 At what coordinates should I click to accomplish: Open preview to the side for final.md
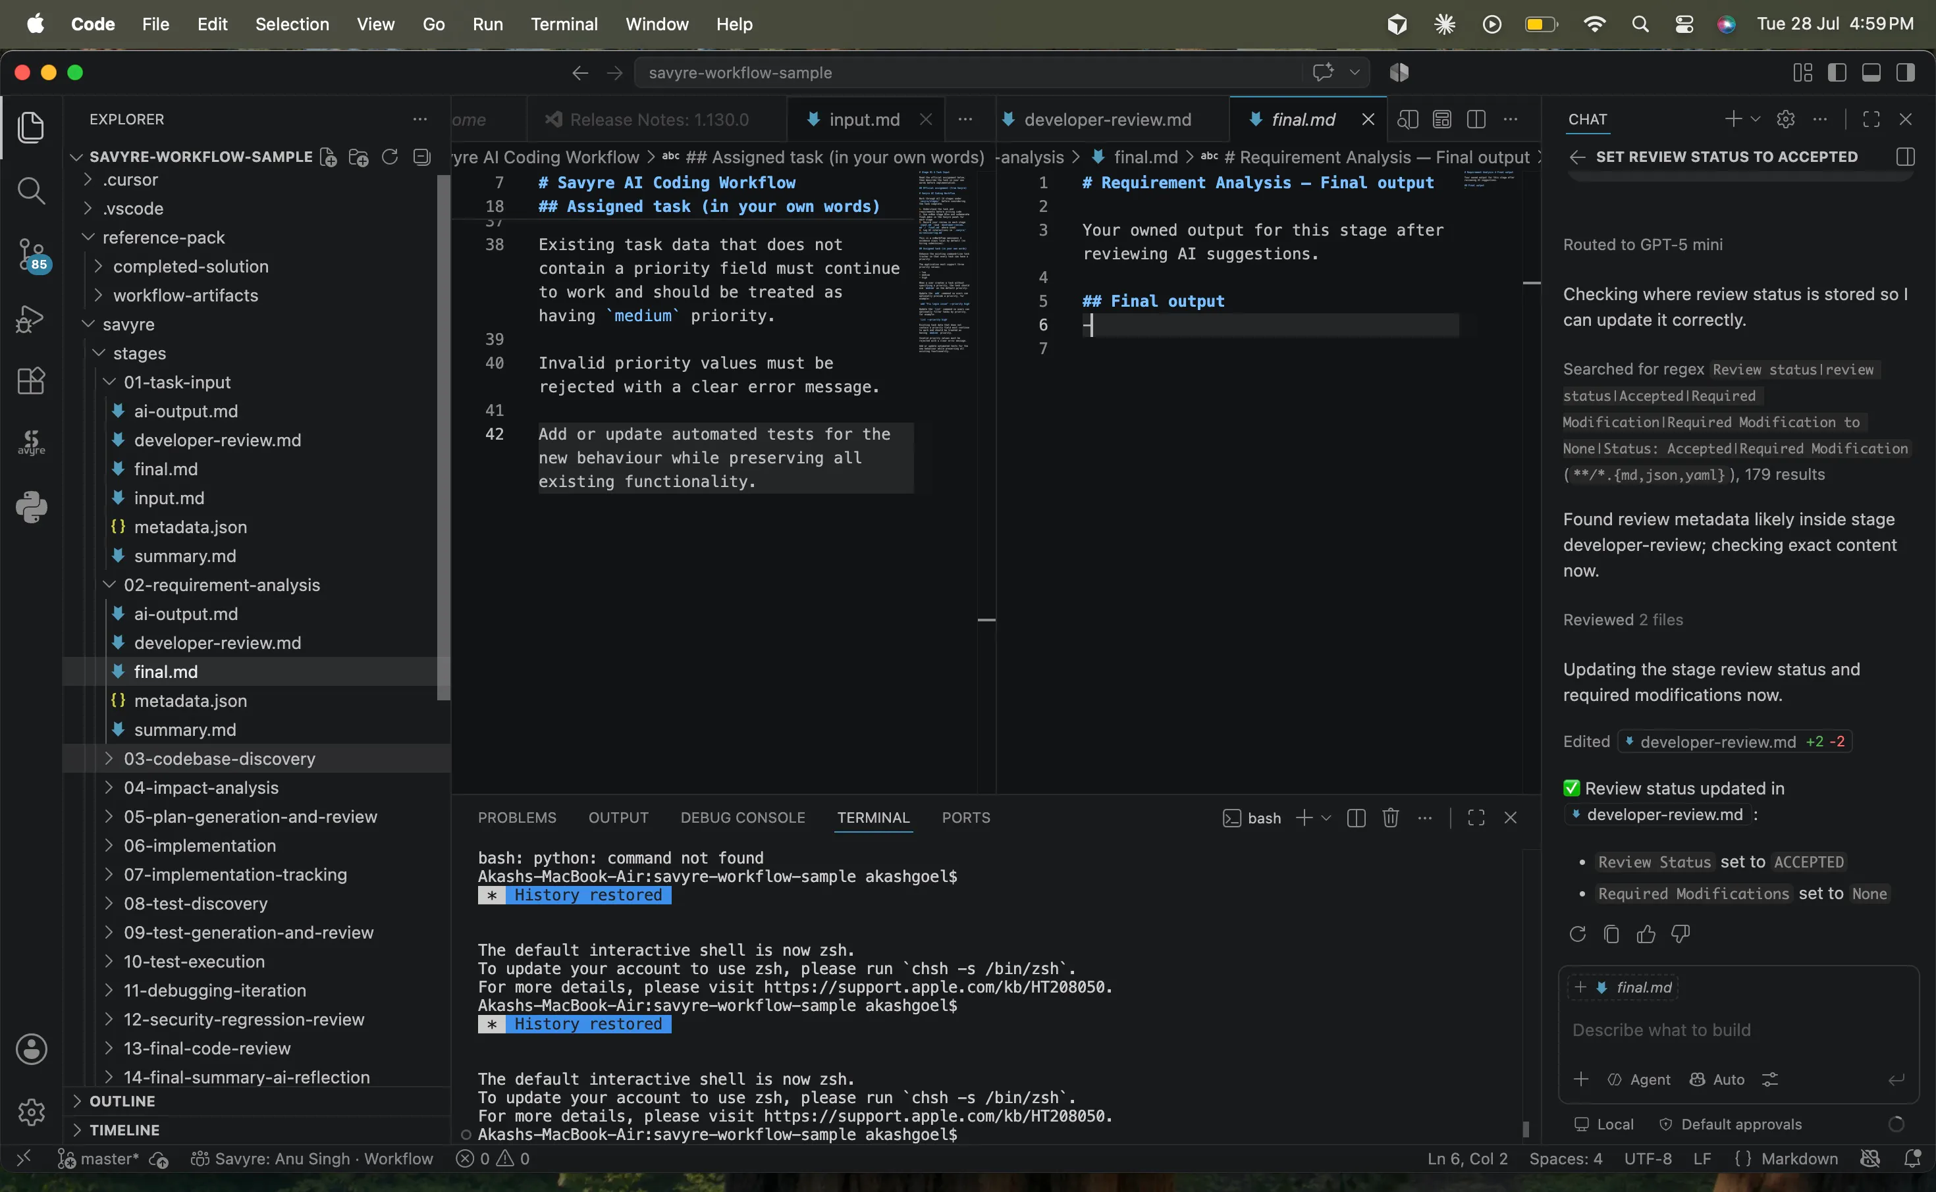tap(1408, 119)
